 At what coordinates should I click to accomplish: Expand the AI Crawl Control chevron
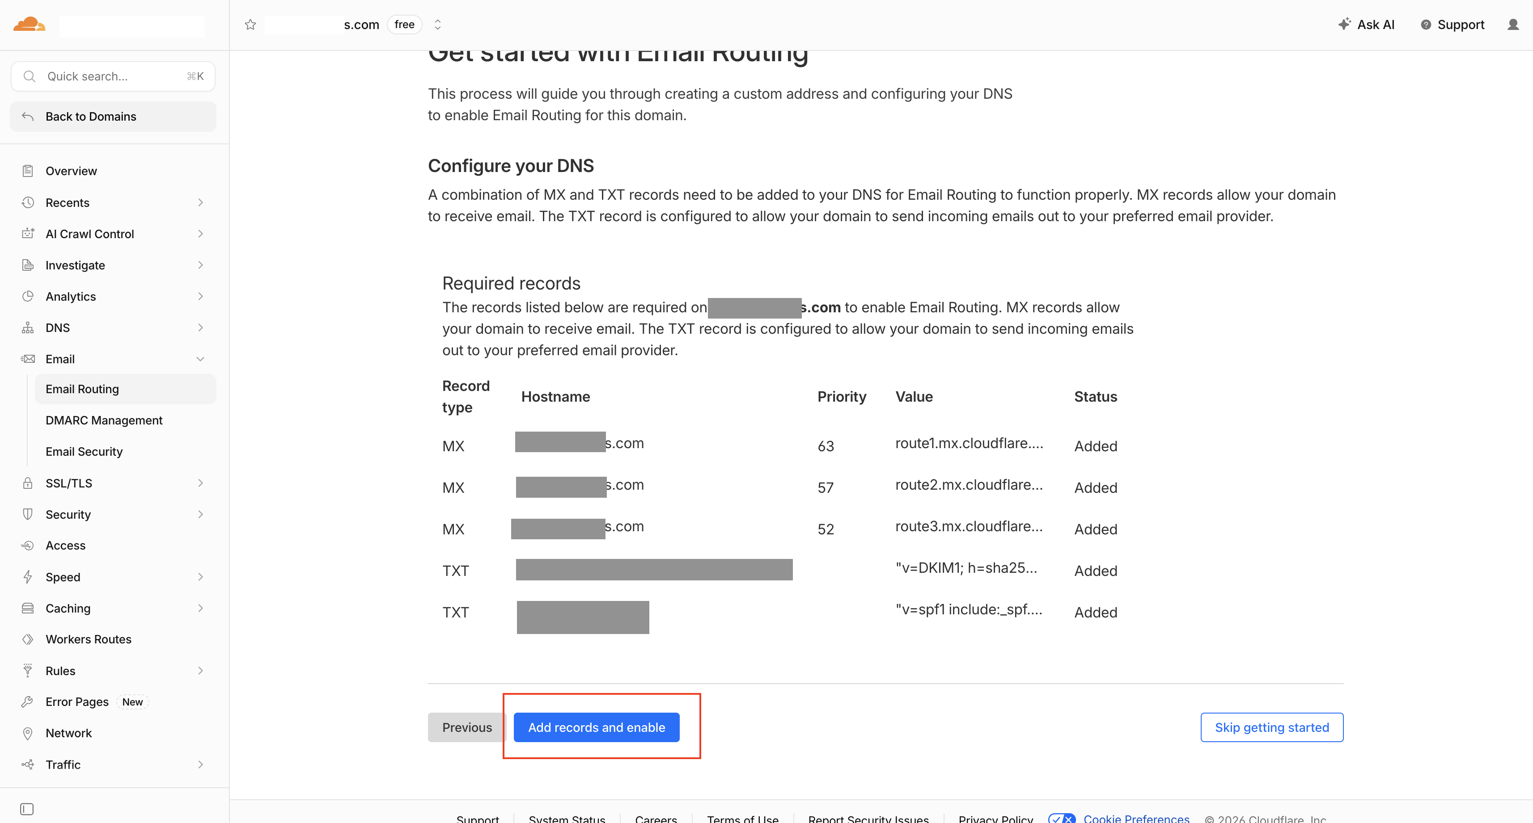pos(200,234)
